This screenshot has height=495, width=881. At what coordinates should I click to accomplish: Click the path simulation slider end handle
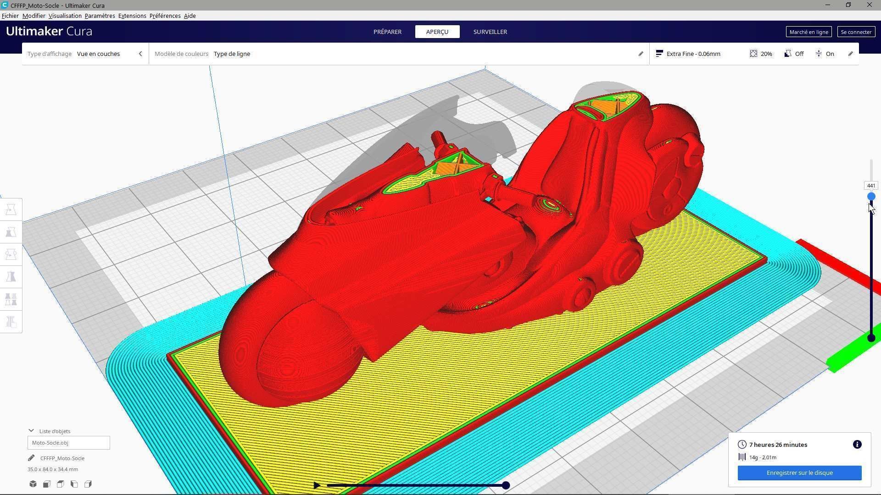tap(506, 485)
